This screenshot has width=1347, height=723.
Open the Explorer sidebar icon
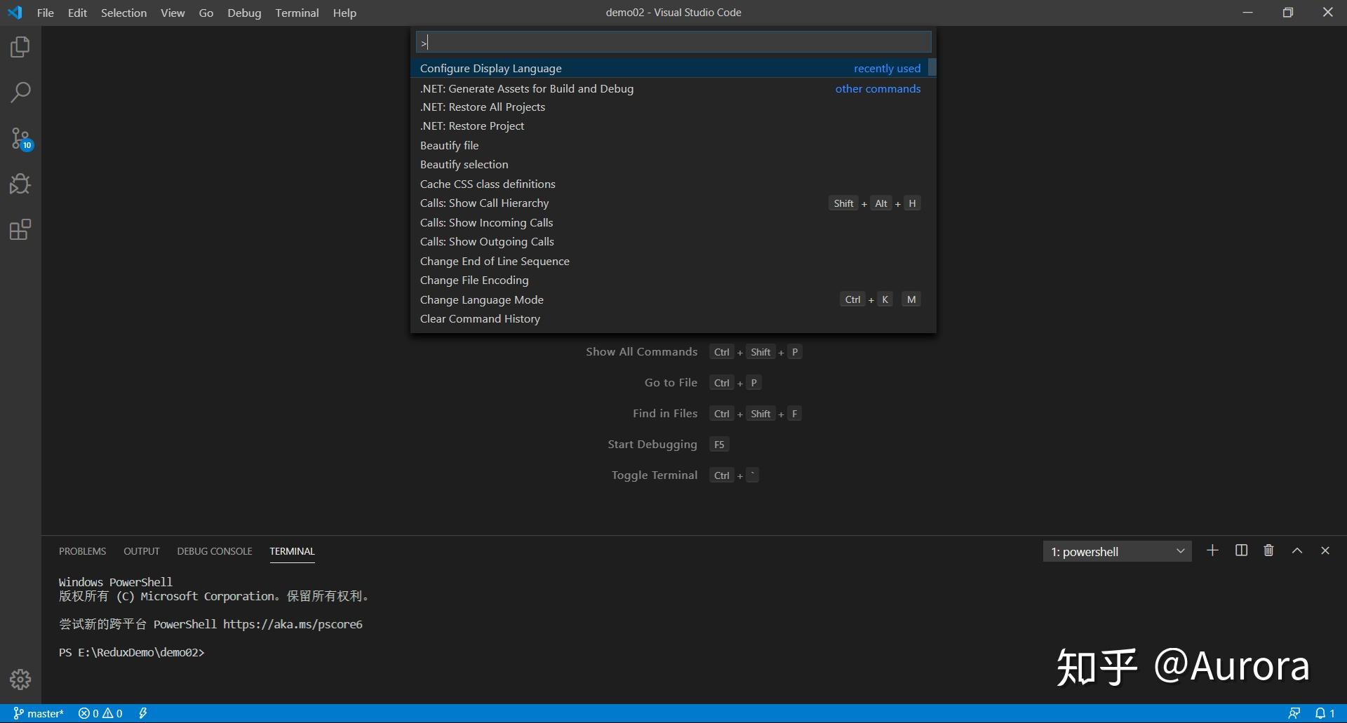click(20, 46)
